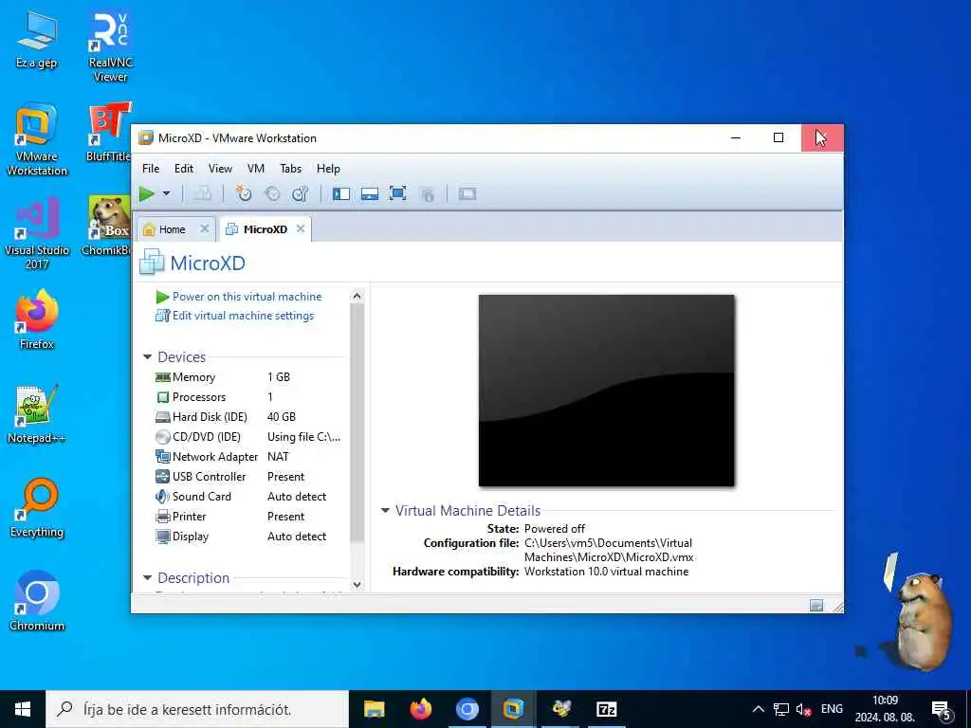Minimize the VMware Workstation window
The image size is (971, 728).
point(736,137)
